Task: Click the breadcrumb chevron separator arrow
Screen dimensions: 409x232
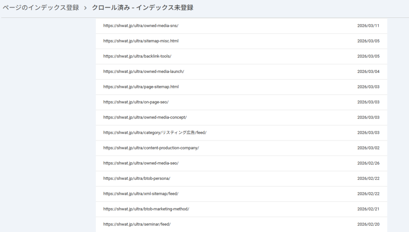Action: click(x=85, y=8)
